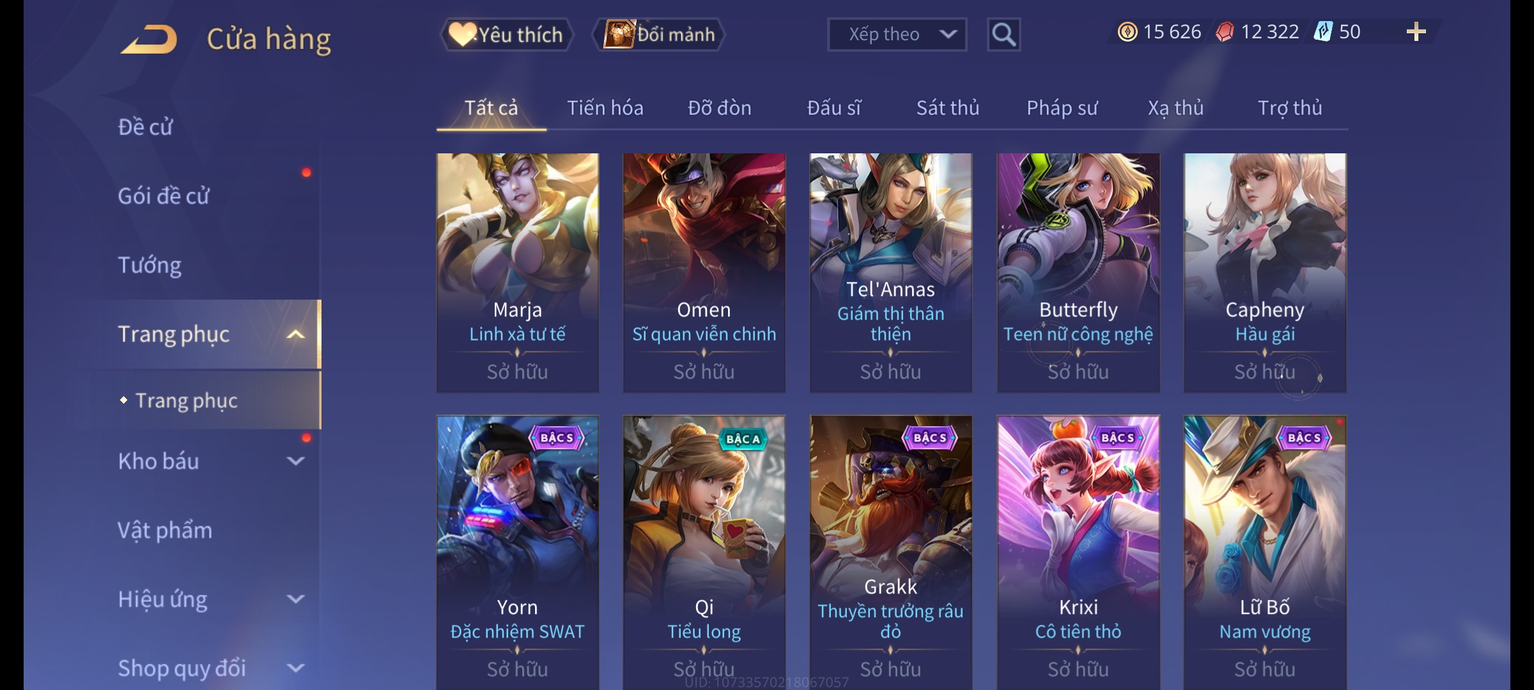
Task: Expand the Shop quy đổi section
Action: point(295,668)
